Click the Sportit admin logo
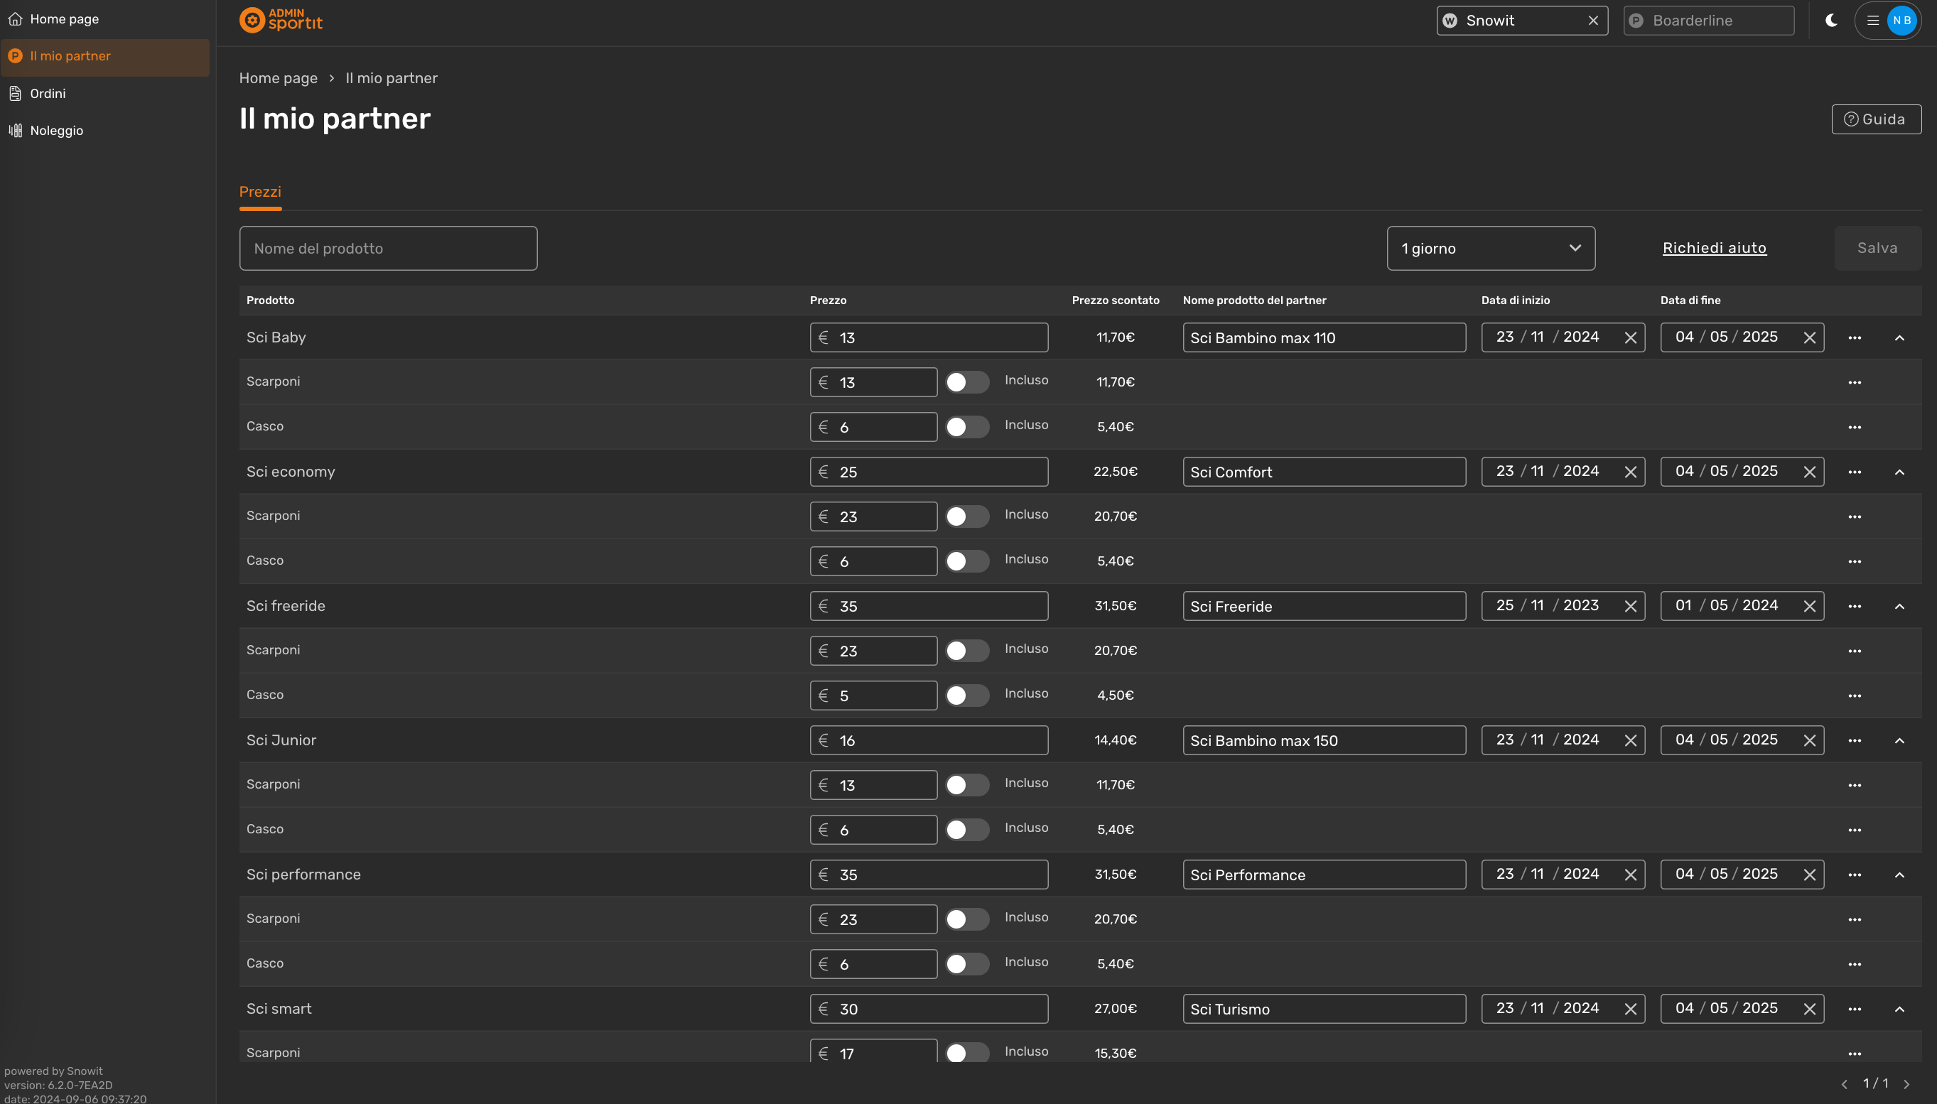Image resolution: width=1937 pixels, height=1104 pixels. tap(281, 20)
